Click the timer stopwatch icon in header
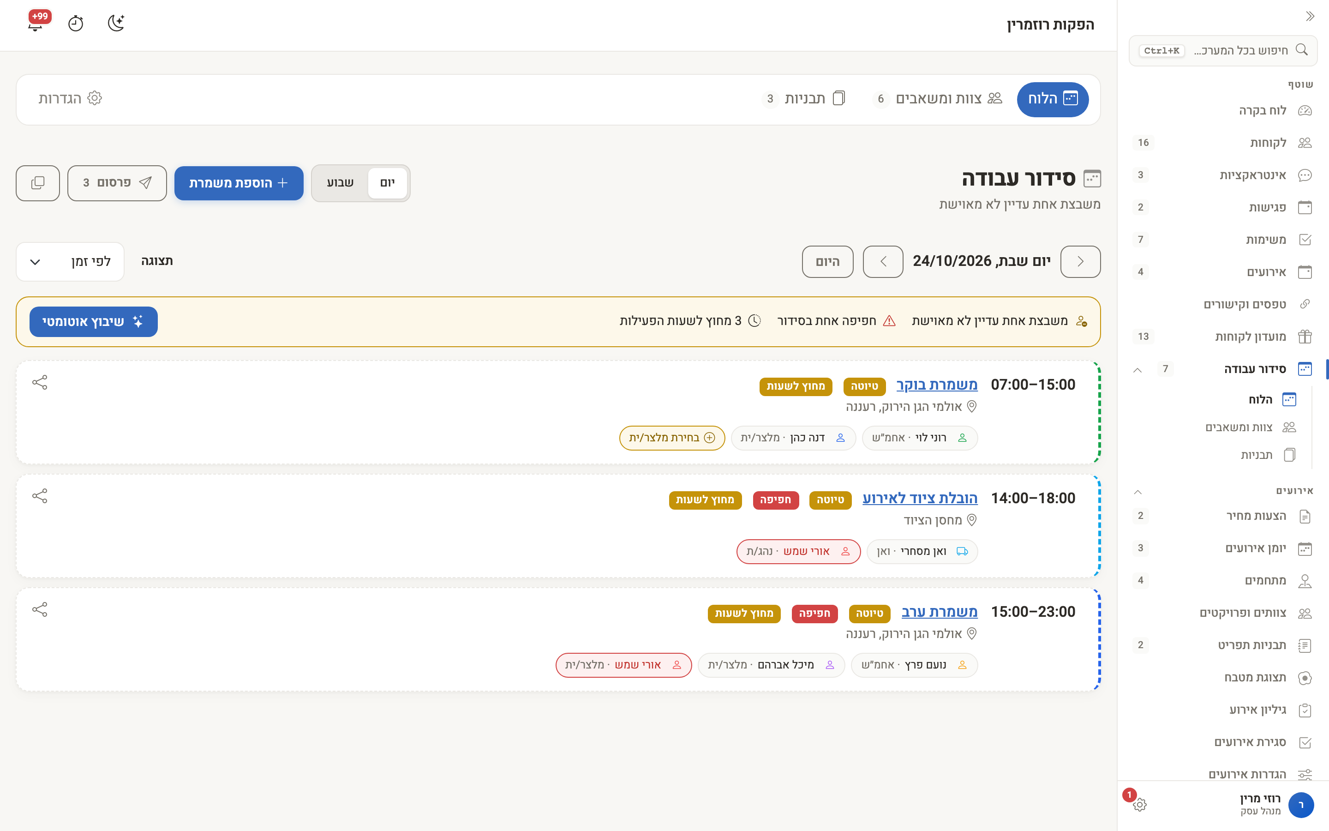The height and width of the screenshot is (831, 1329). coord(76,23)
